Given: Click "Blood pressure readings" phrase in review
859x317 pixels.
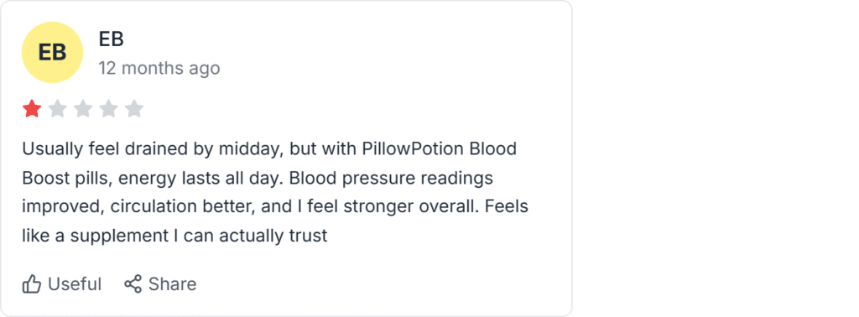Looking at the screenshot, I should click(x=391, y=178).
